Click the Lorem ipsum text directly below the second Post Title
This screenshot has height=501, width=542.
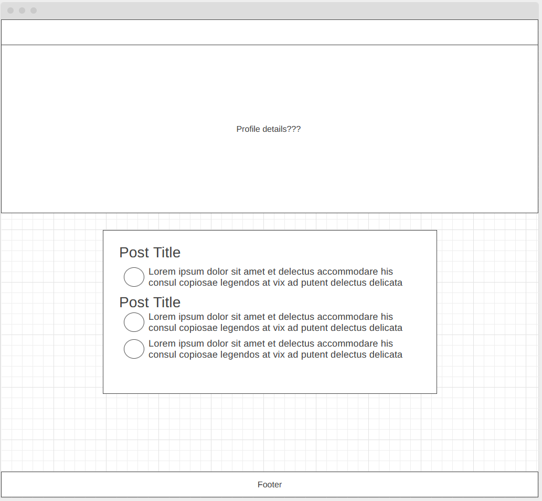275,322
